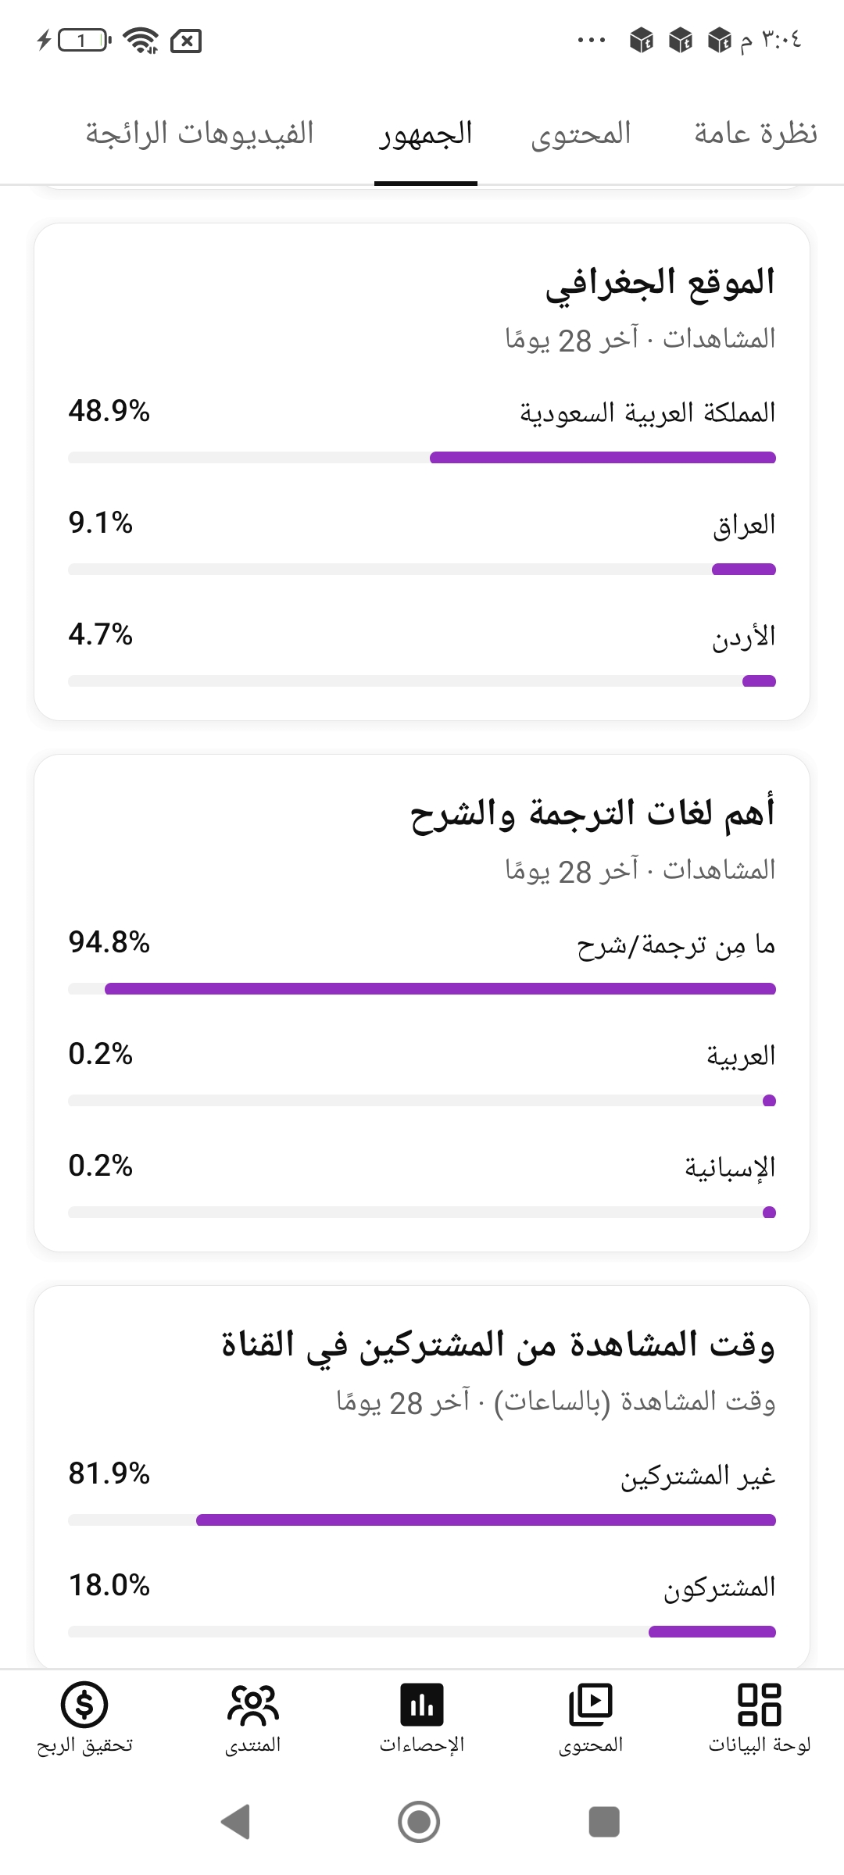Tap the Android recent apps square
This screenshot has height=1875, width=844.
click(603, 1822)
